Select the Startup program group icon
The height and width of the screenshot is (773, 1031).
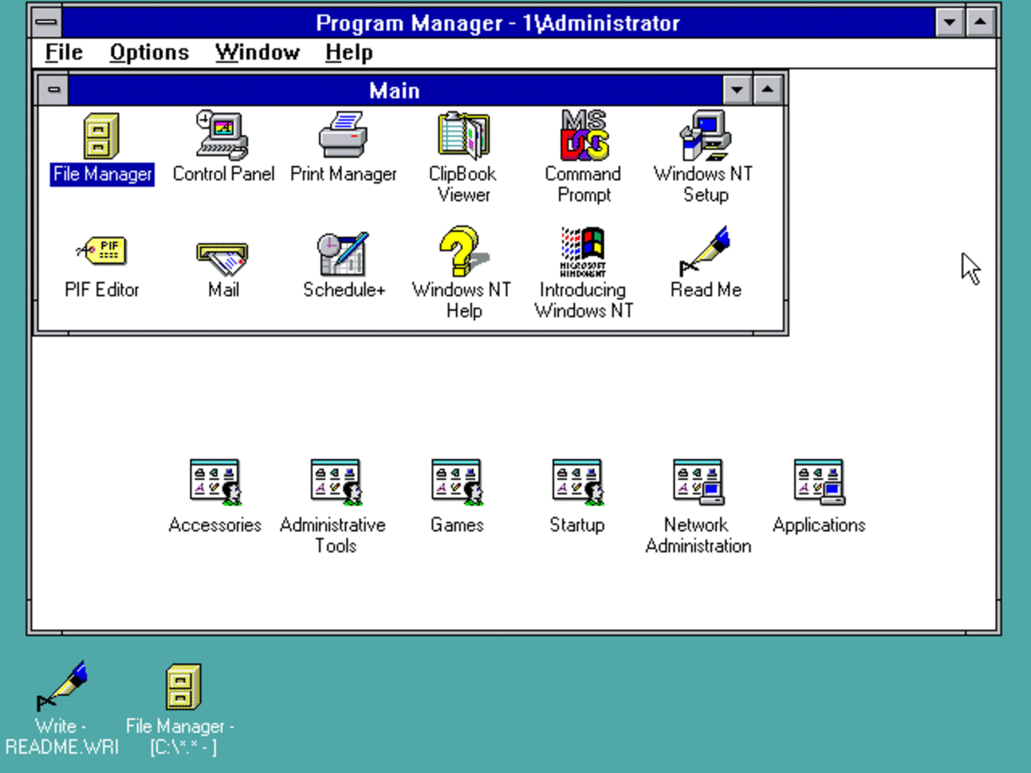[x=578, y=482]
